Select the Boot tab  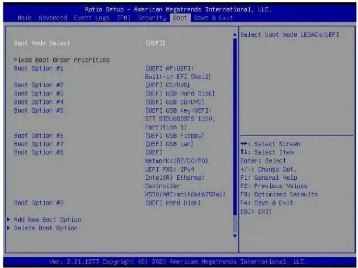pos(180,18)
